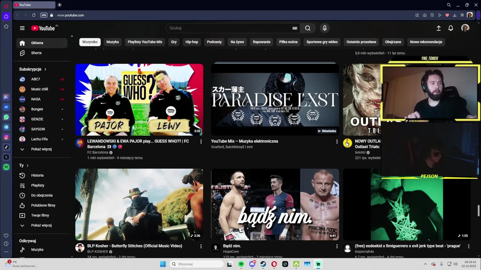Open the Paradise Lxst mix thumbnail

[x=275, y=99]
